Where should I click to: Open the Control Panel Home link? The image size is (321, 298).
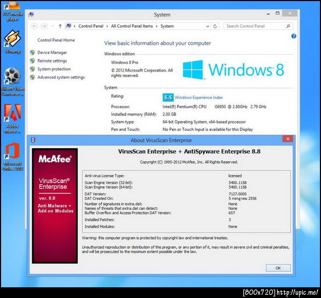coord(56,40)
